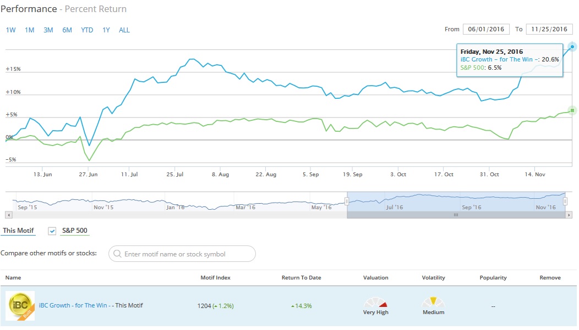The image size is (579, 330).
Task: Click the Motif Index column header
Action: point(215,278)
